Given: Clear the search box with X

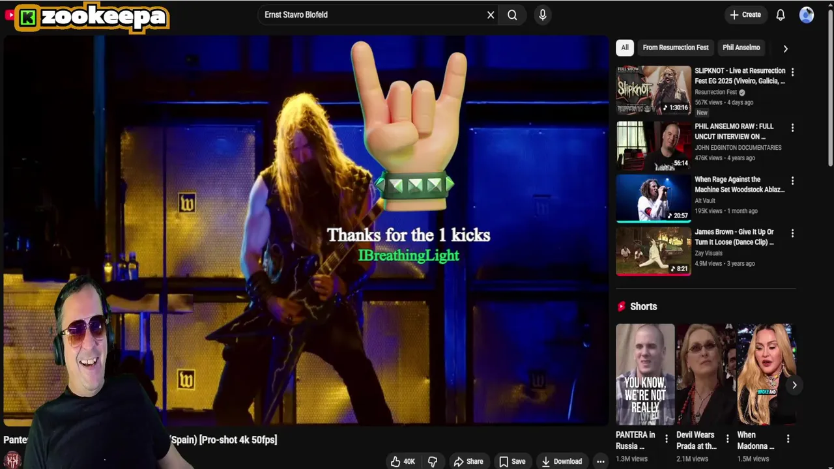Looking at the screenshot, I should click(x=491, y=15).
